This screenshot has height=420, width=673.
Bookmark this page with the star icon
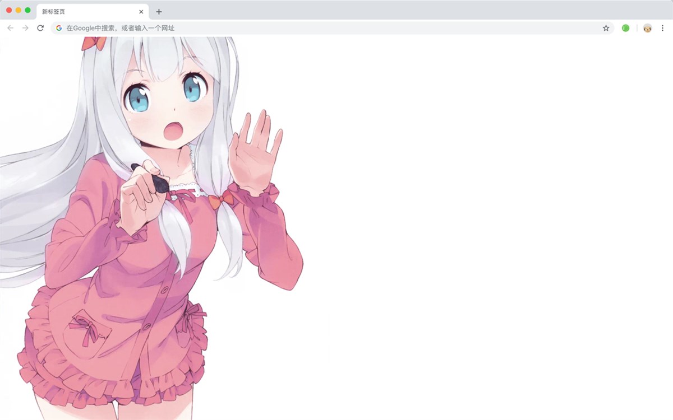tap(606, 27)
